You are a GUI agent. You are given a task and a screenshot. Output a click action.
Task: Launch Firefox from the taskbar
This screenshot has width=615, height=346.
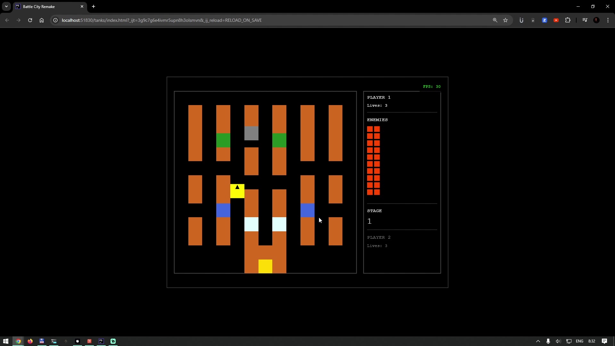coord(30,341)
